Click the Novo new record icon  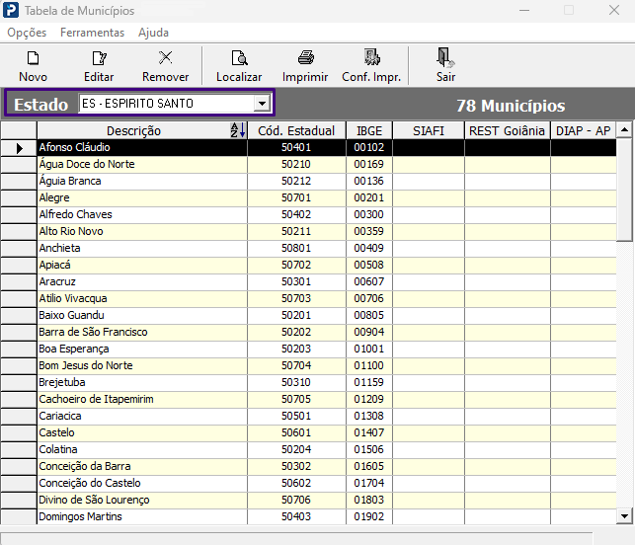point(33,58)
